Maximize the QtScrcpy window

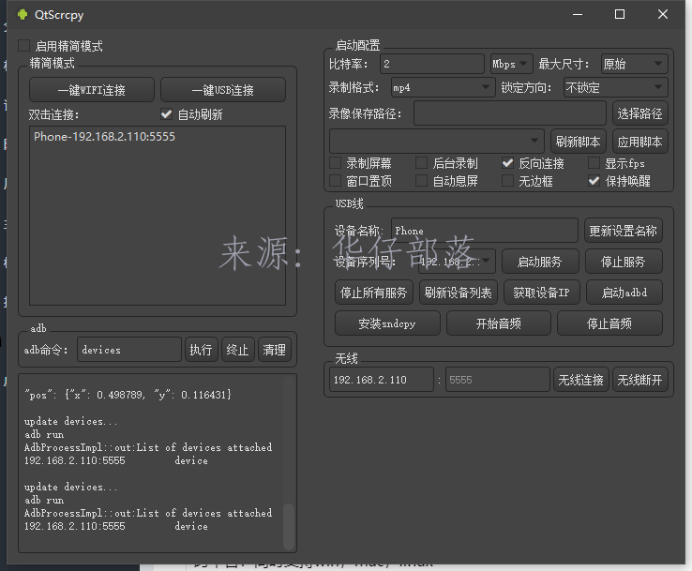coord(620,14)
